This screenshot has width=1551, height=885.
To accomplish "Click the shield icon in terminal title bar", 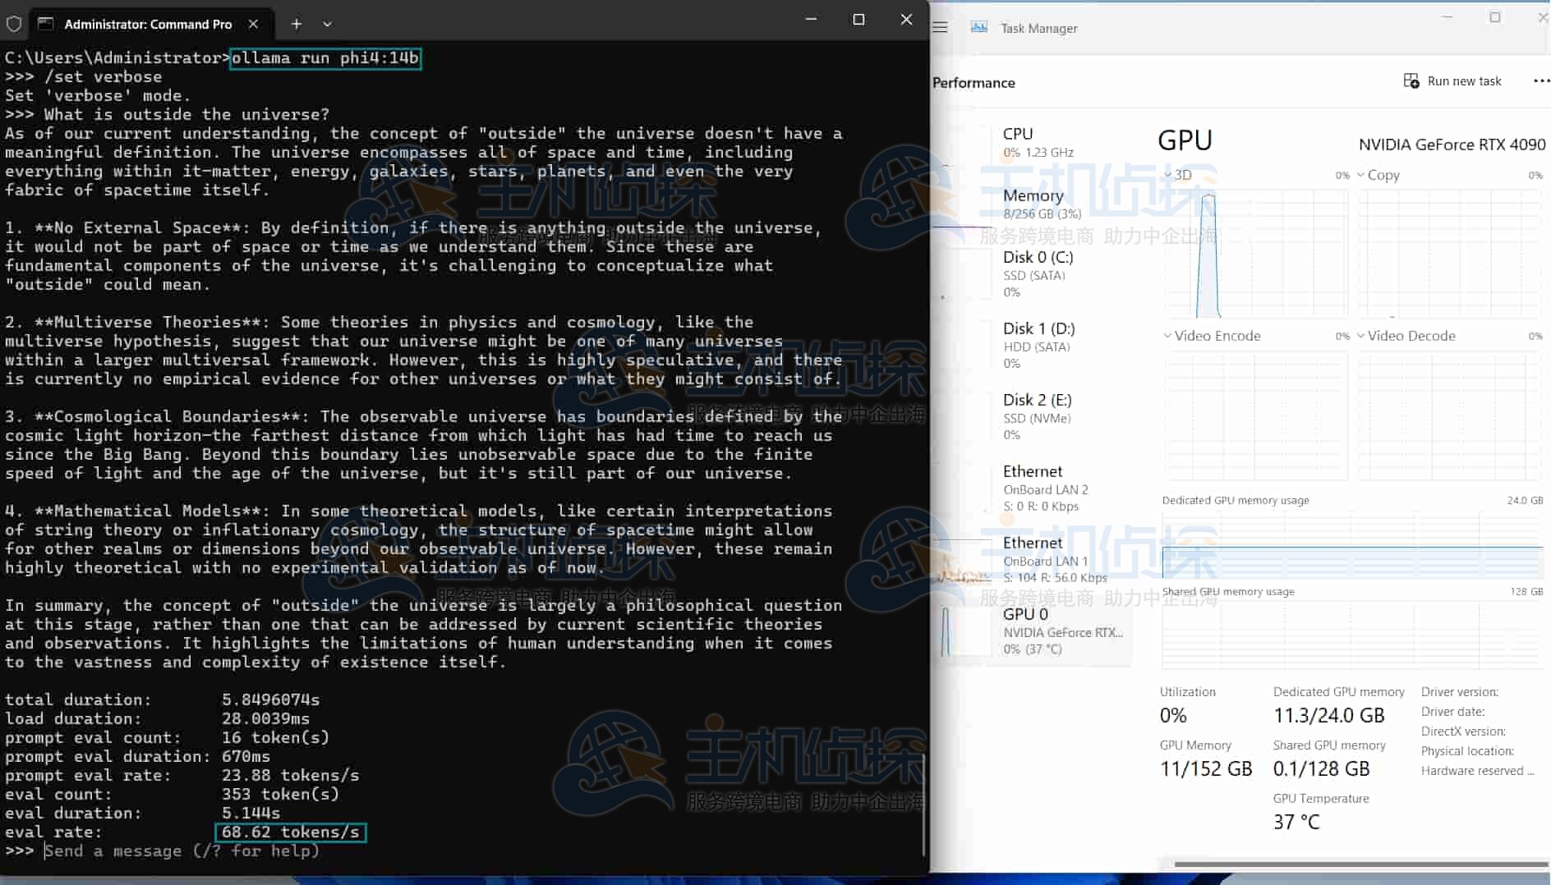I will pos(13,24).
